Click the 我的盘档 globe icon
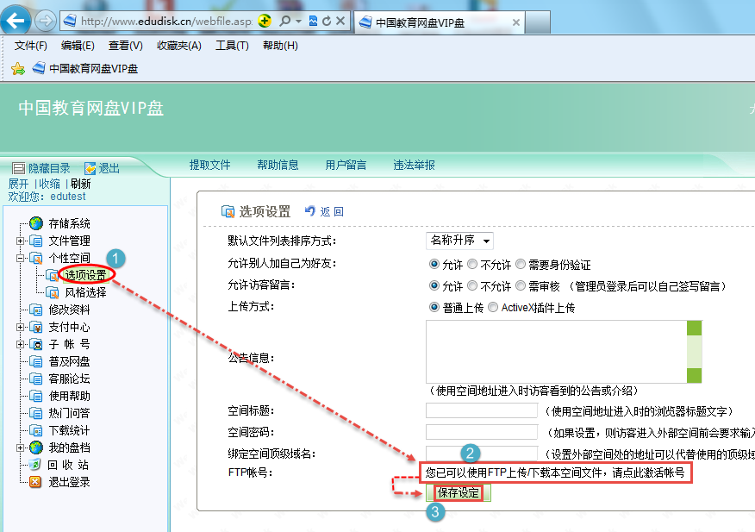 pos(36,448)
